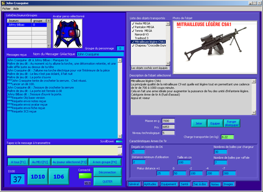Click the green Connecté status indicator
Viewport: 263px width, 192px height.
coord(85,176)
